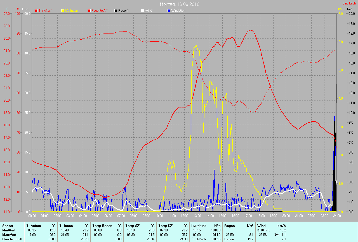Click the 'Gesamt:' rain total label
This screenshot has height=242, width=358.
(x=230, y=239)
